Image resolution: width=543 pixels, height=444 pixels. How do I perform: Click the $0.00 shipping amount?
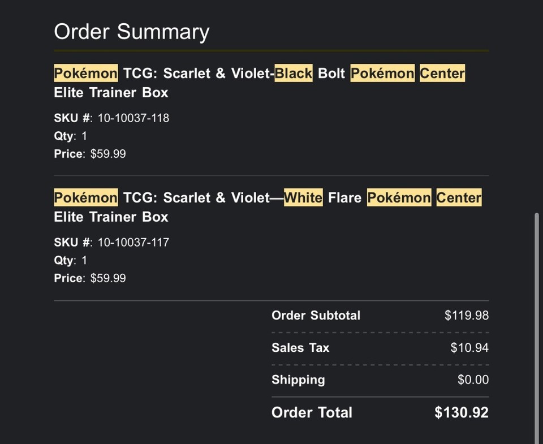(x=473, y=380)
